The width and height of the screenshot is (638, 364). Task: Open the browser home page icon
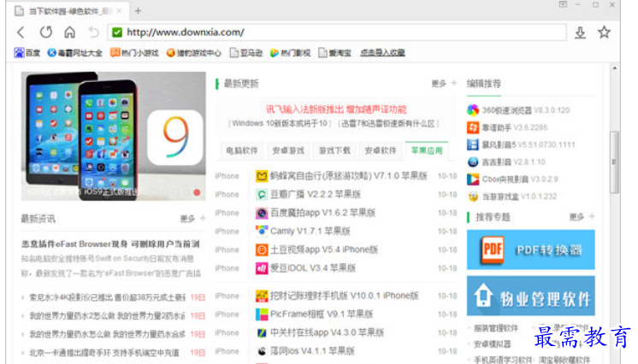[x=70, y=32]
